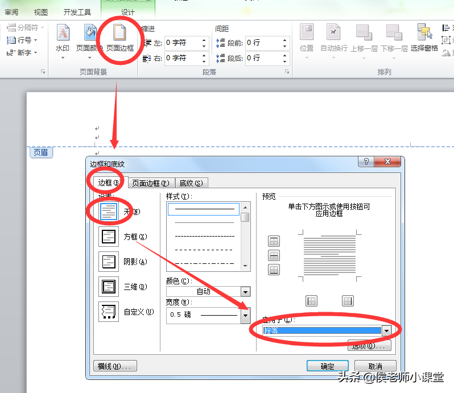Viewport: 454px width, 393px height.
Task: Toggle inner horizontal border in preview
Action: point(274,255)
